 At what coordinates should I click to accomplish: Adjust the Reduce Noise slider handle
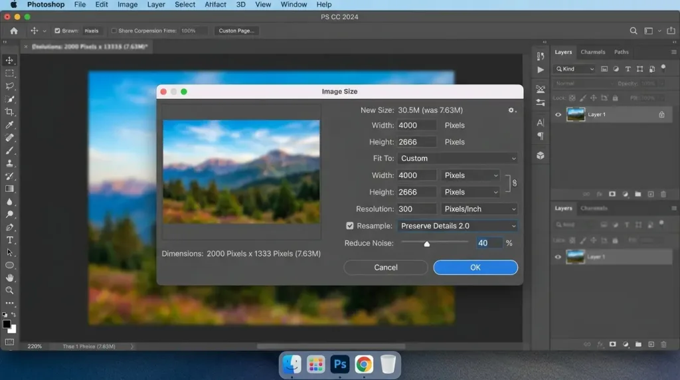(x=427, y=244)
